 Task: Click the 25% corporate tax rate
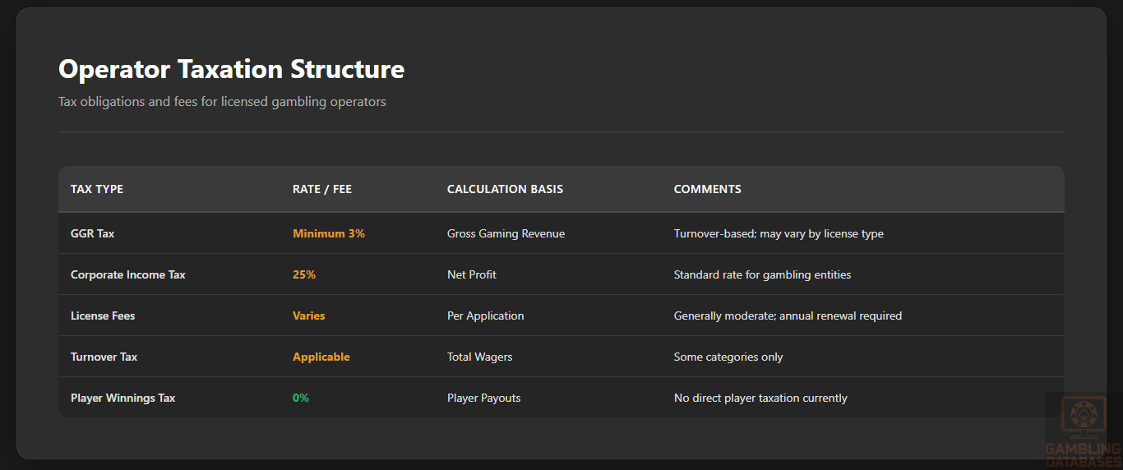304,274
